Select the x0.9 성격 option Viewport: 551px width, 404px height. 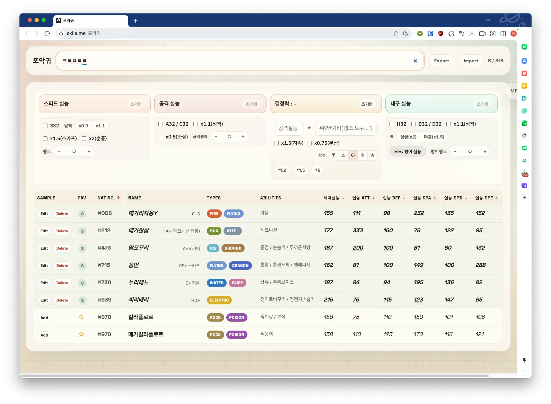(83, 126)
